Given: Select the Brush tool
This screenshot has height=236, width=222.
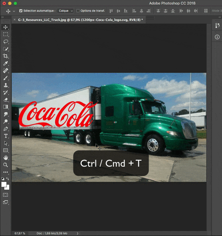Looking at the screenshot, I should click(6, 78).
